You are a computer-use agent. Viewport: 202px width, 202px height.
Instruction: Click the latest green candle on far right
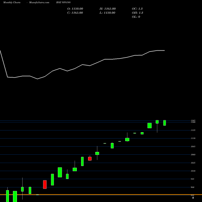(164, 123)
